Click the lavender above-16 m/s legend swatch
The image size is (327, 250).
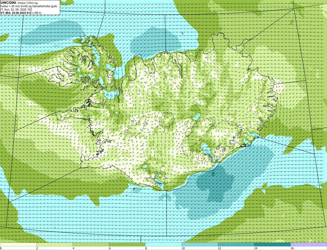(309, 244)
